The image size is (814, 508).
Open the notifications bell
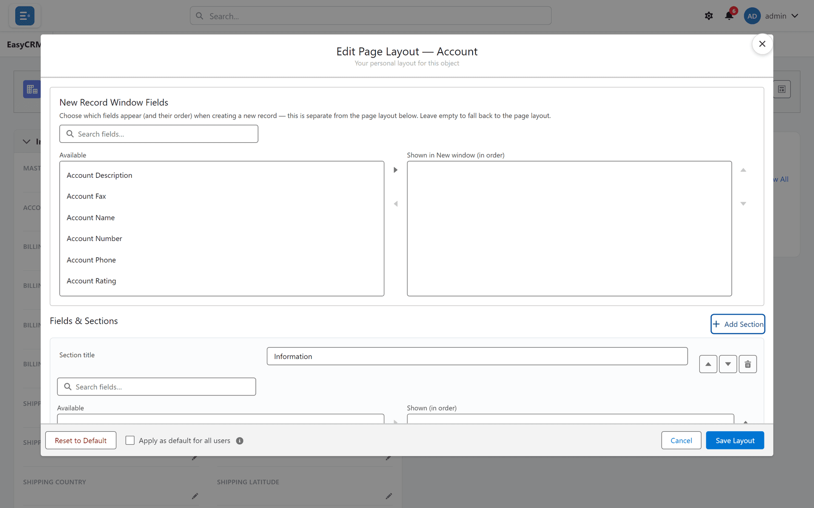pos(729,16)
